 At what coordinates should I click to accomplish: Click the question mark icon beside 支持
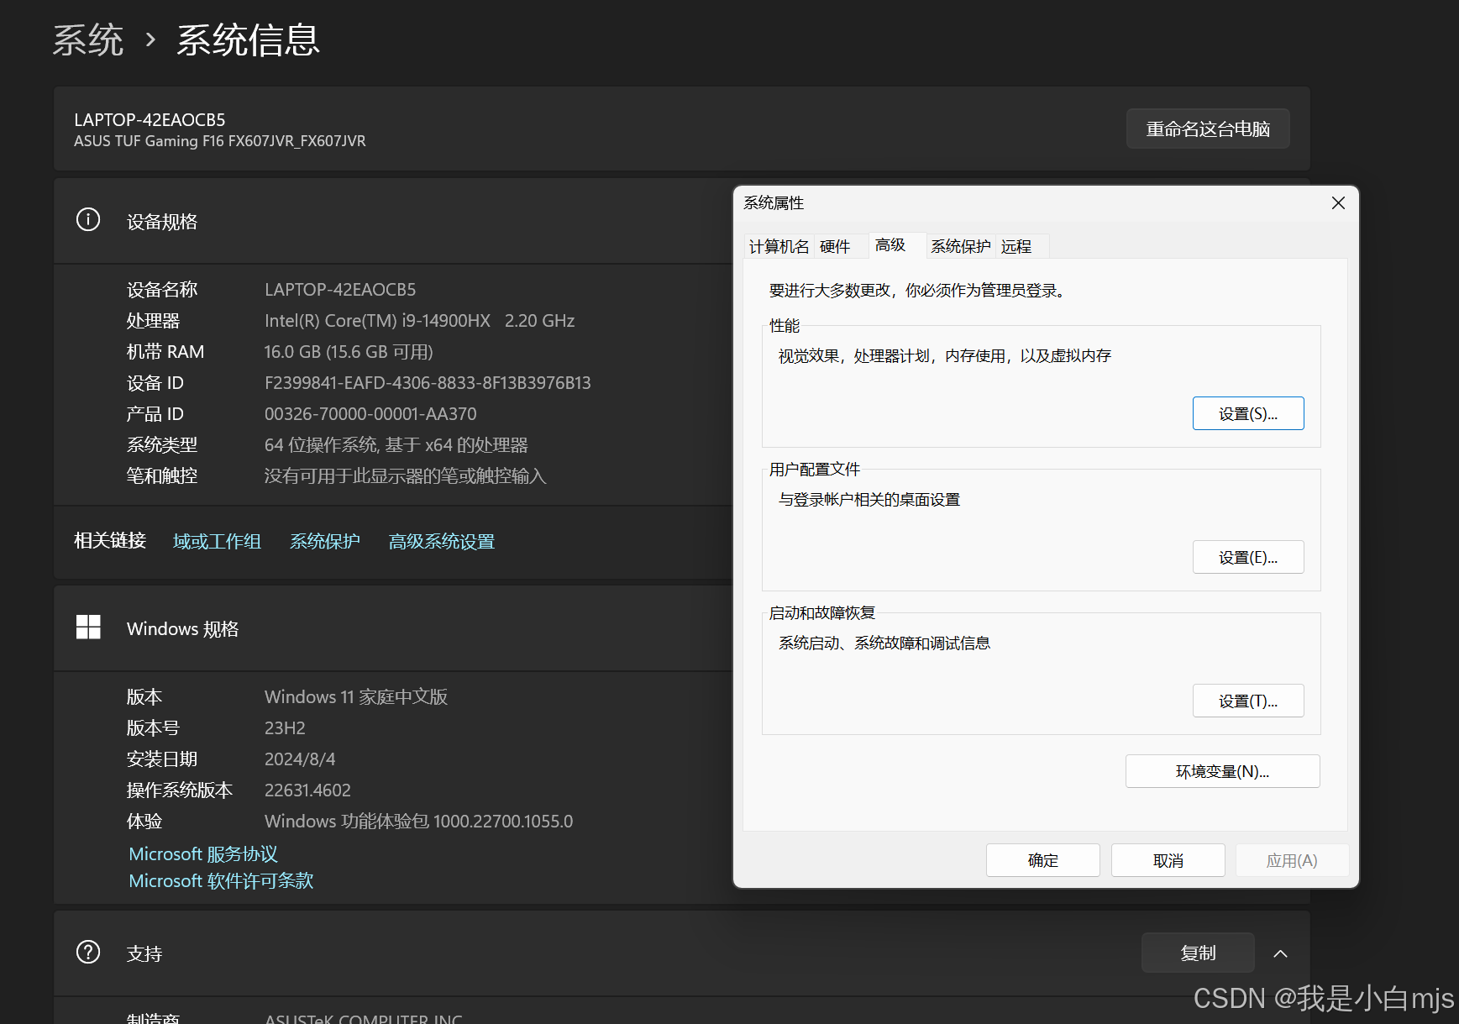pyautogui.click(x=88, y=952)
